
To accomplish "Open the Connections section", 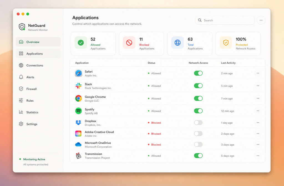I will tap(38, 65).
